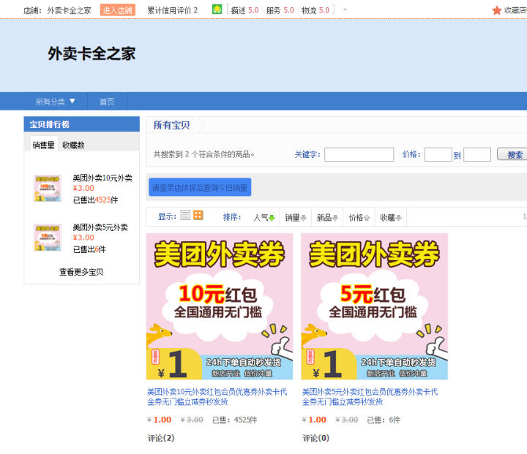Click the green shop credit badge icon
The image size is (527, 454).
tap(217, 10)
